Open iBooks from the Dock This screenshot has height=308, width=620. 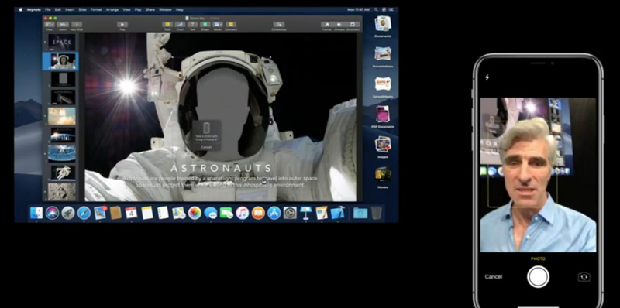pos(258,213)
